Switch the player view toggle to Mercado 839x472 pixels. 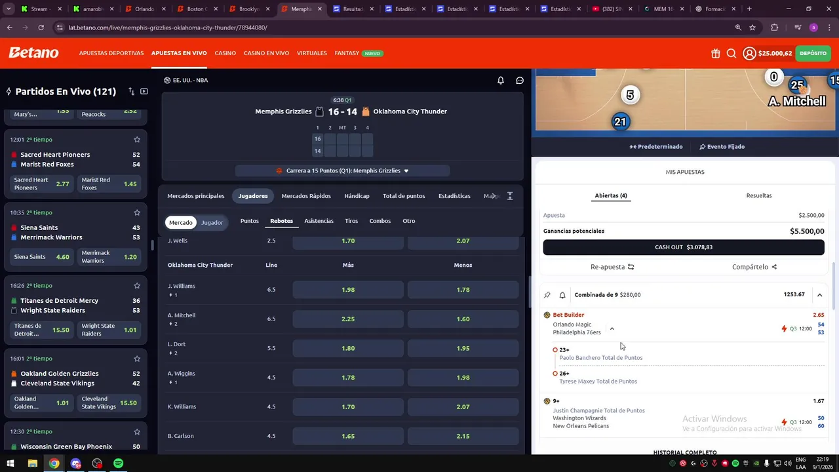click(181, 222)
